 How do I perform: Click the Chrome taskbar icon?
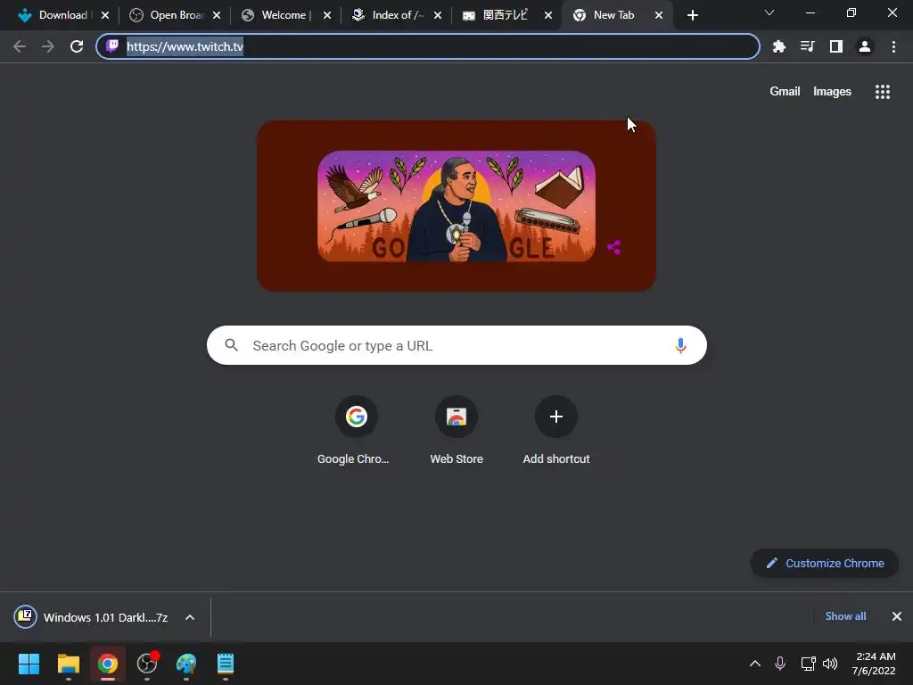(x=108, y=664)
